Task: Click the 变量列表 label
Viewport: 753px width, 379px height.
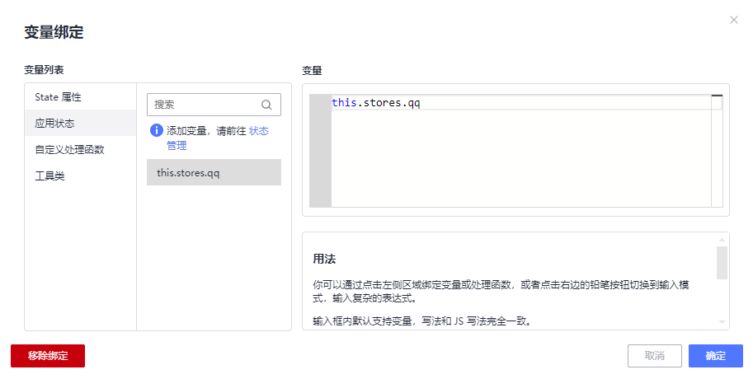Action: 44,70
